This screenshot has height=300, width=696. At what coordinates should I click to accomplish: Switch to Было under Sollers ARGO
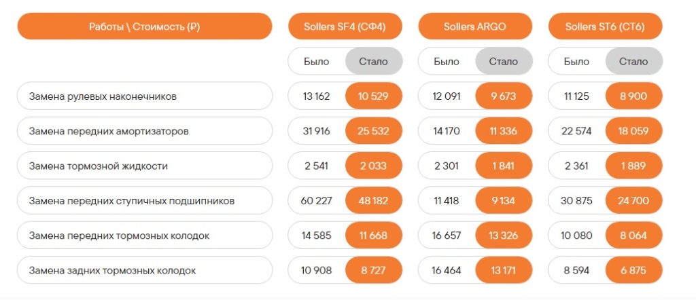pos(447,61)
